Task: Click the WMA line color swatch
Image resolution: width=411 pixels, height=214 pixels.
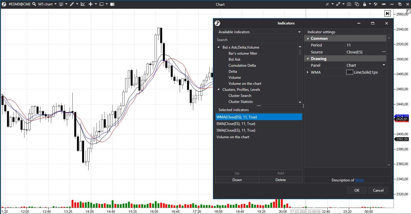Action: coord(350,72)
